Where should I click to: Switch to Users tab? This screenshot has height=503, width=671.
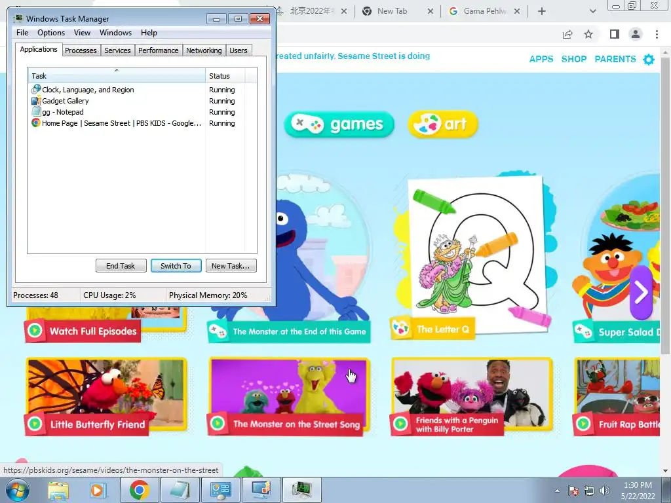(238, 50)
